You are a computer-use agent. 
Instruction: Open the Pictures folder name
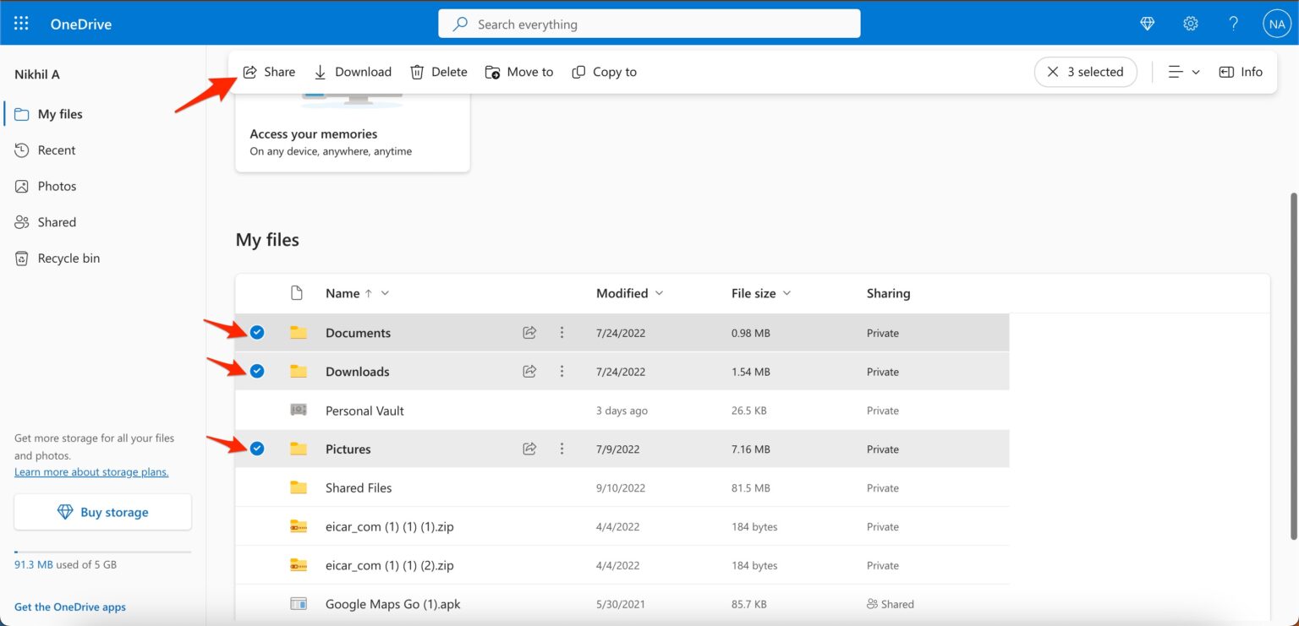coord(348,449)
